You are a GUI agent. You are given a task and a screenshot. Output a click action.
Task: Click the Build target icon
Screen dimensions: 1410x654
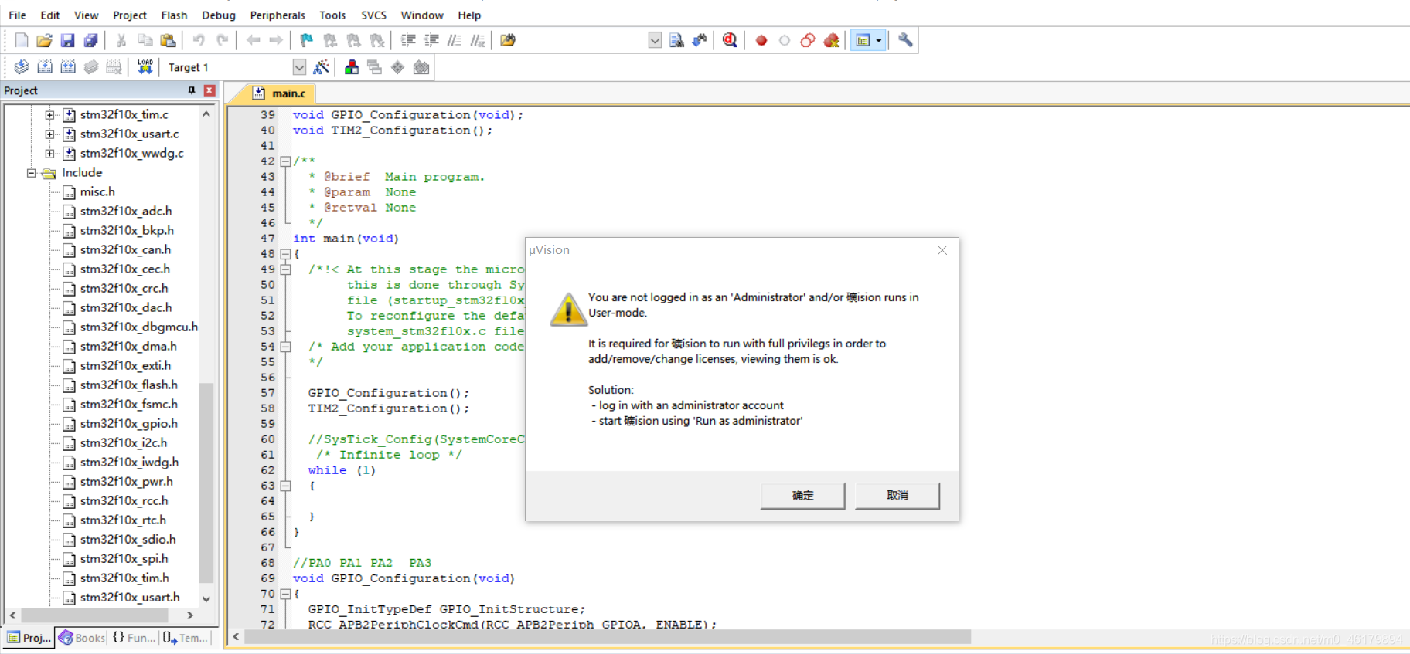(x=45, y=67)
